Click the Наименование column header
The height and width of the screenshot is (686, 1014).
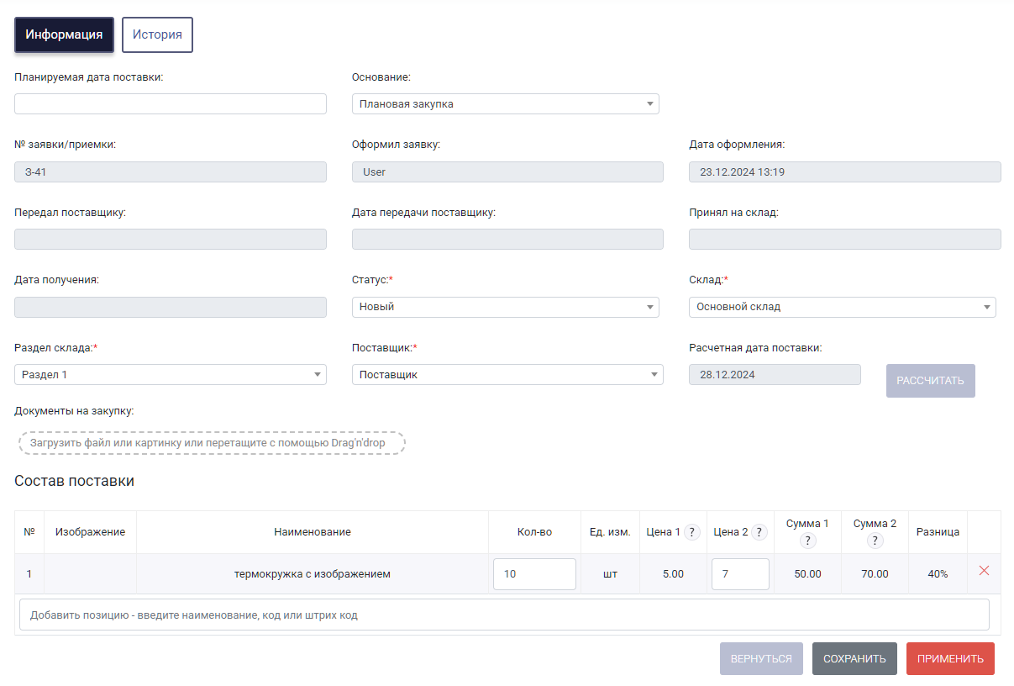[x=313, y=532]
